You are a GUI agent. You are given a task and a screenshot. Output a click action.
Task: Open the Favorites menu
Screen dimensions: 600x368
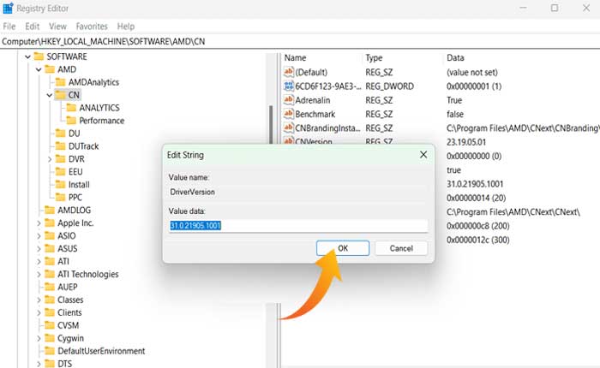[92, 27]
